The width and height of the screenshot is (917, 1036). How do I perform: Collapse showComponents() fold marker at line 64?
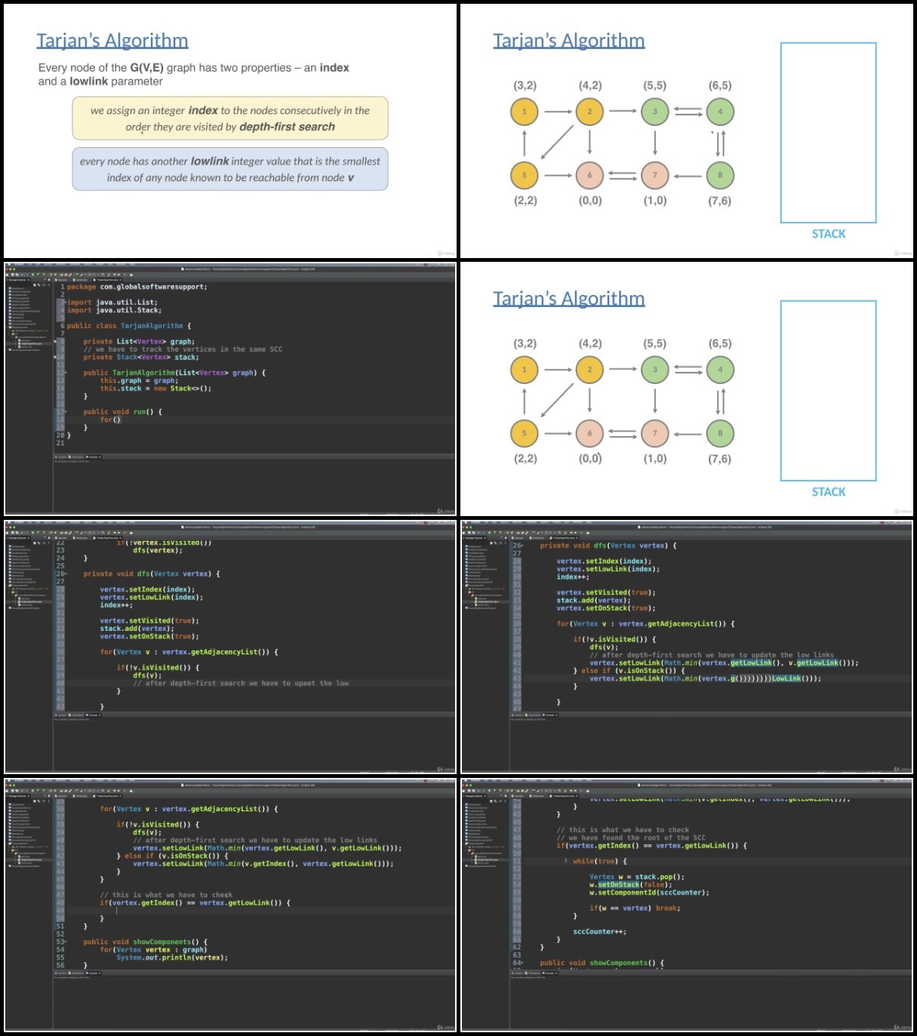point(522,963)
